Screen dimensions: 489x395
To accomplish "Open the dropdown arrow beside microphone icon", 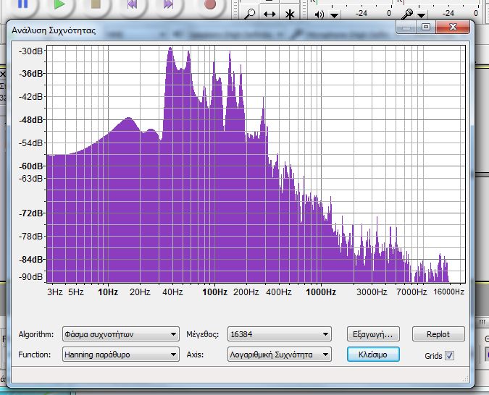I will pyautogui.click(x=422, y=15).
